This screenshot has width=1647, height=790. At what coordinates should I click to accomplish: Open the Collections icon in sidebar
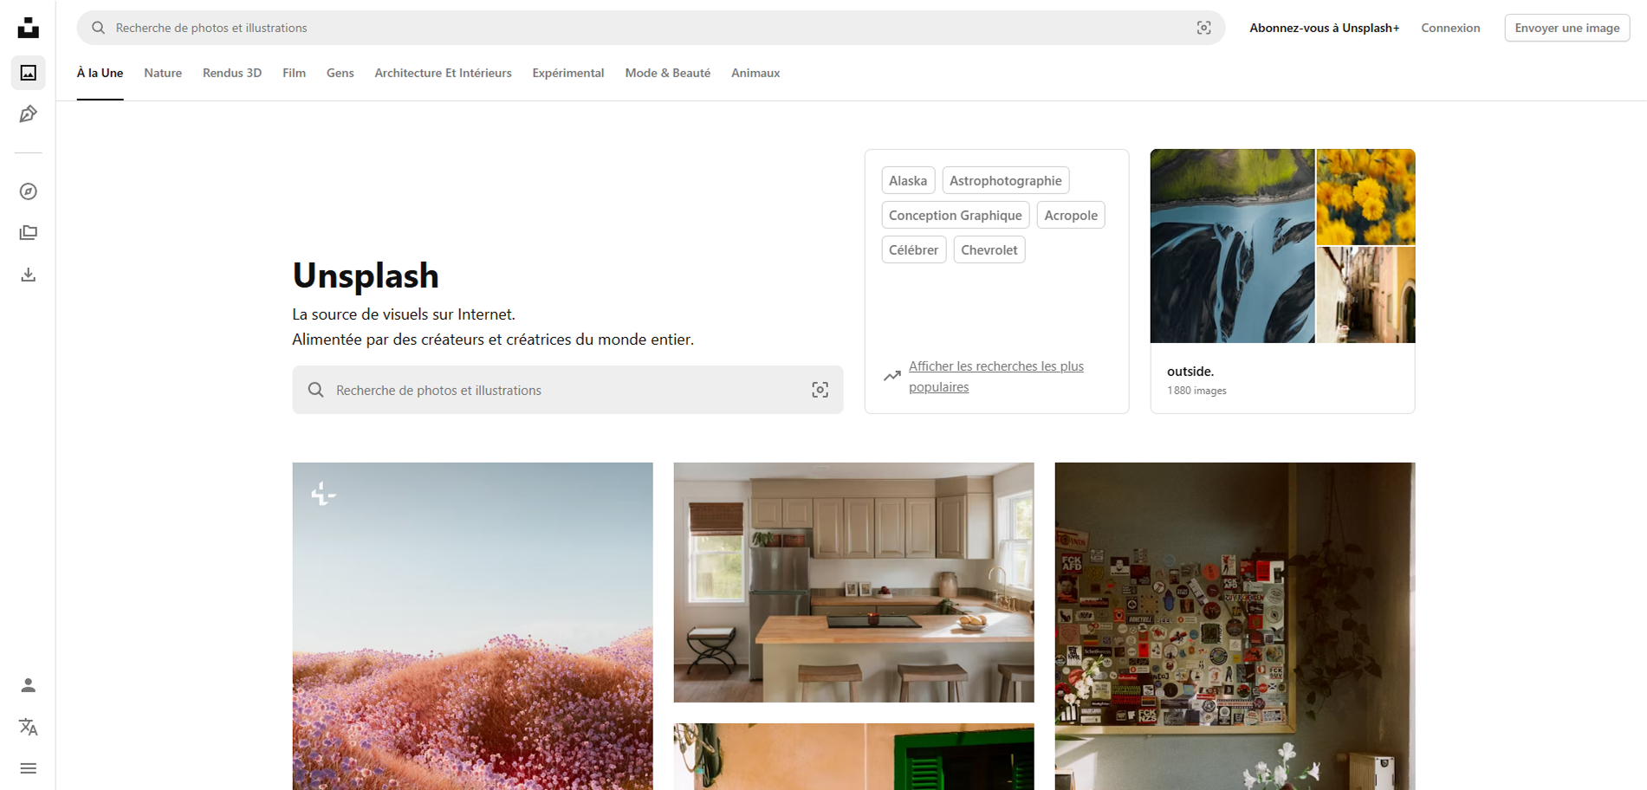pos(29,232)
